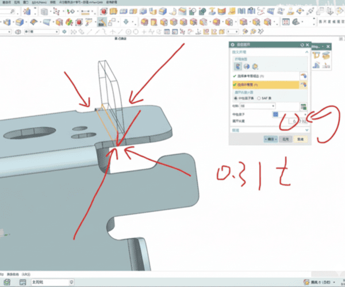Click the first select row with green checkmark
Screen dimensions: 345x287
266,76
